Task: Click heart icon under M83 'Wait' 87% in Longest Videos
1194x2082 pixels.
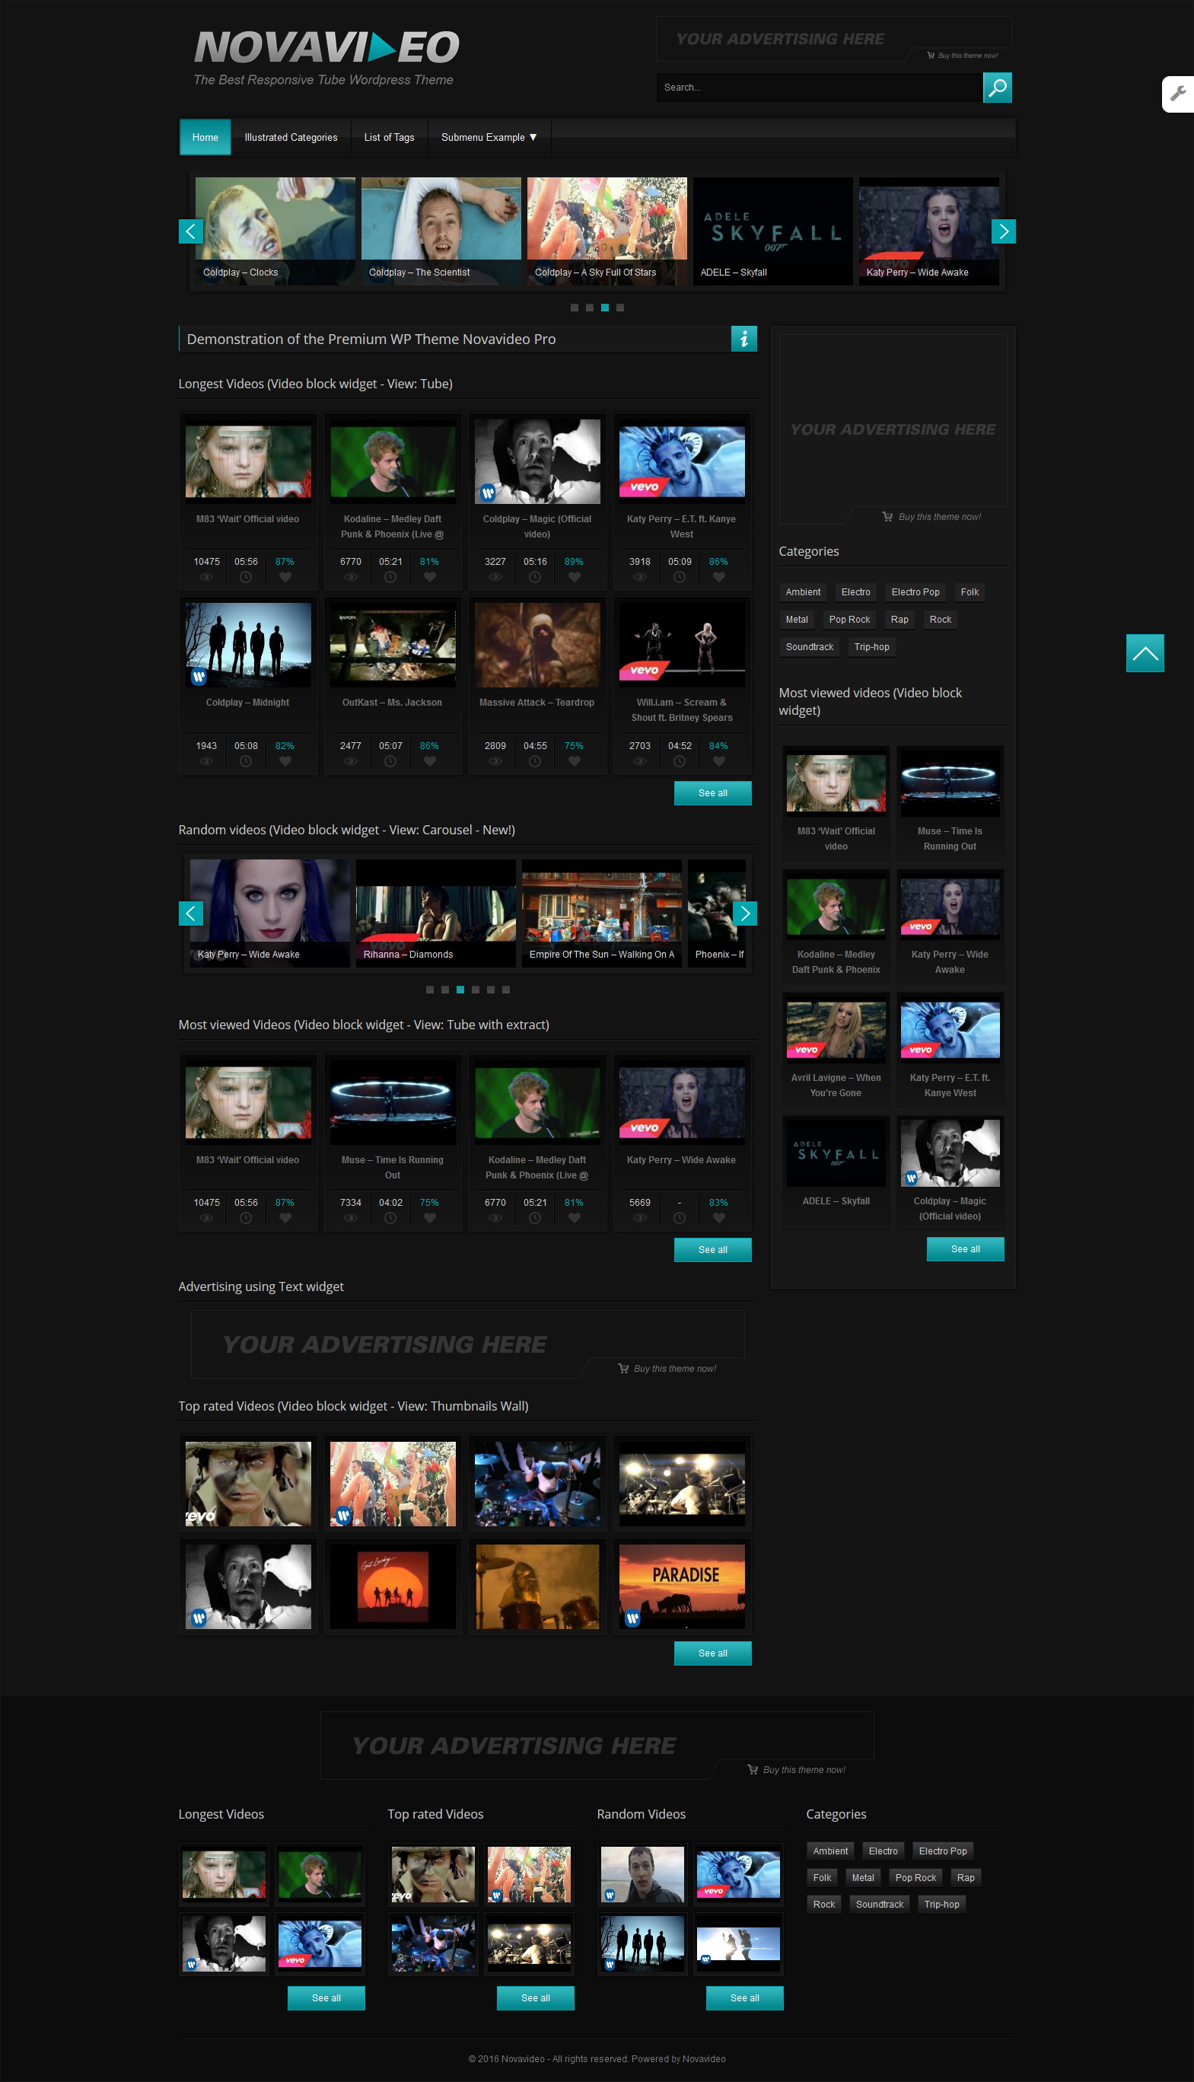Action: (x=285, y=578)
